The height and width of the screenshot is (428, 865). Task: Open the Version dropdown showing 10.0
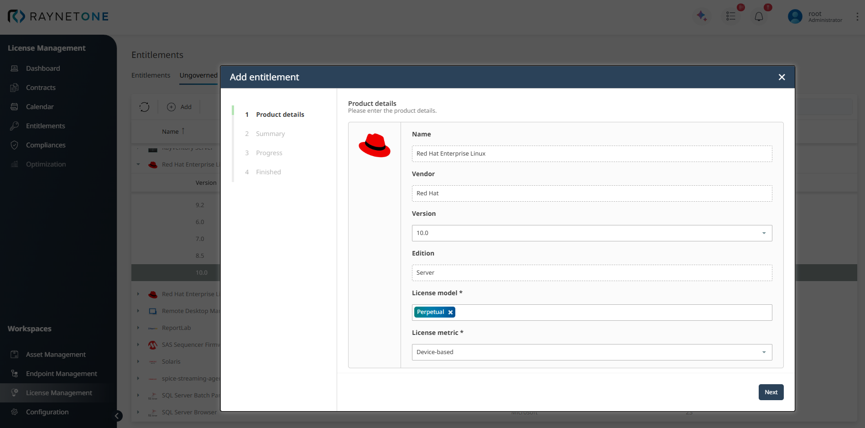click(592, 233)
